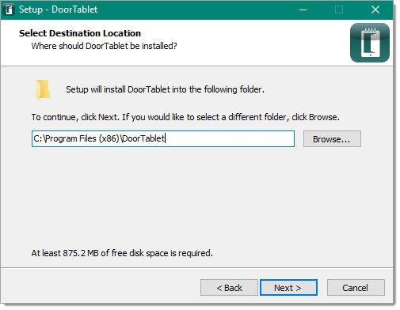Click the 'To continue, click Next' instruction
This screenshot has width=400, height=310.
tap(185, 117)
